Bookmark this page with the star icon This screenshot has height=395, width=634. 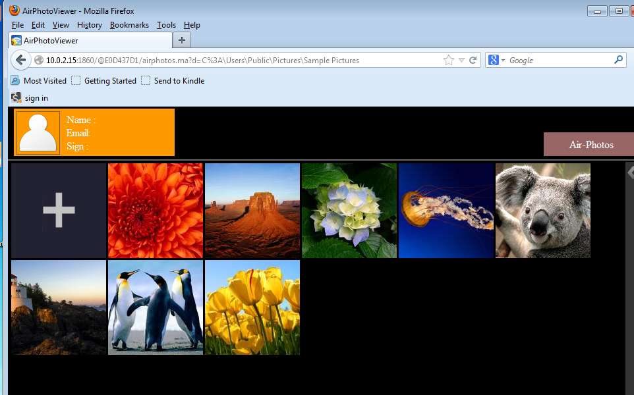tap(448, 60)
